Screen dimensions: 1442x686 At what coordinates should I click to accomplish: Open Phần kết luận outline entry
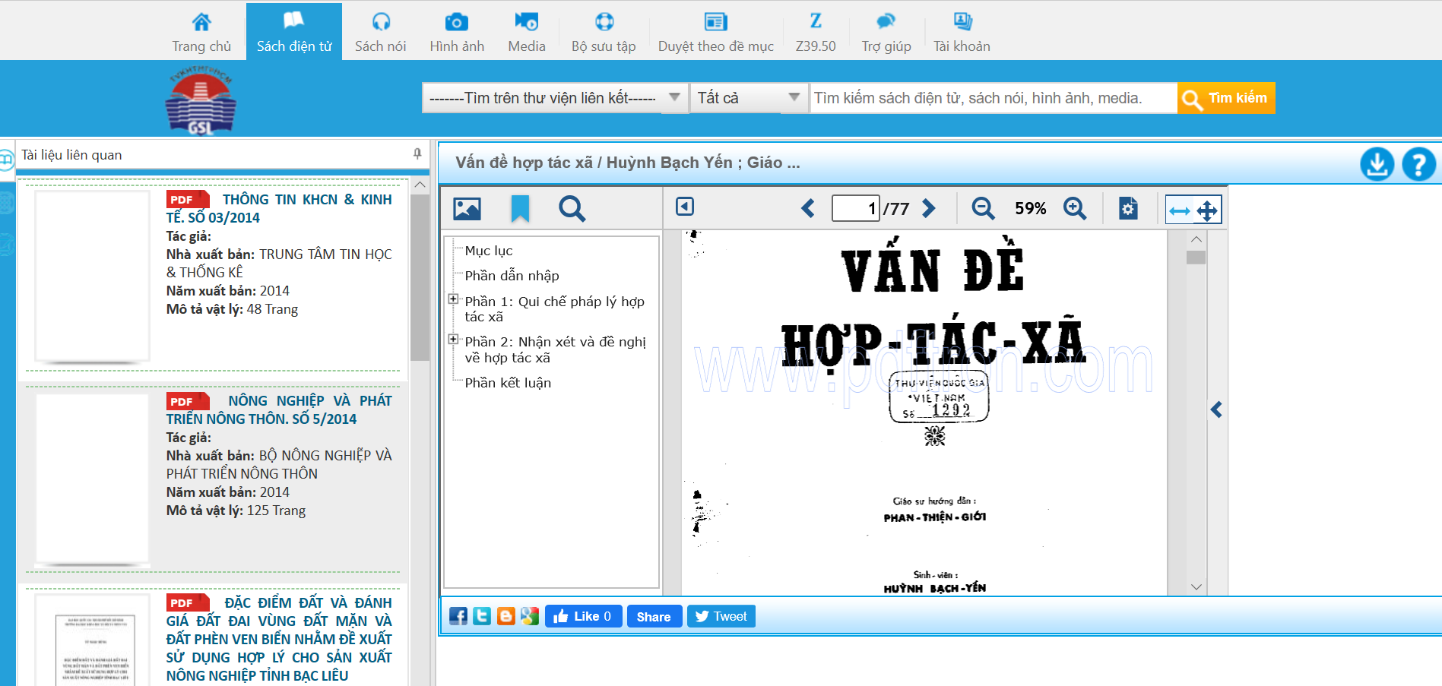point(508,383)
